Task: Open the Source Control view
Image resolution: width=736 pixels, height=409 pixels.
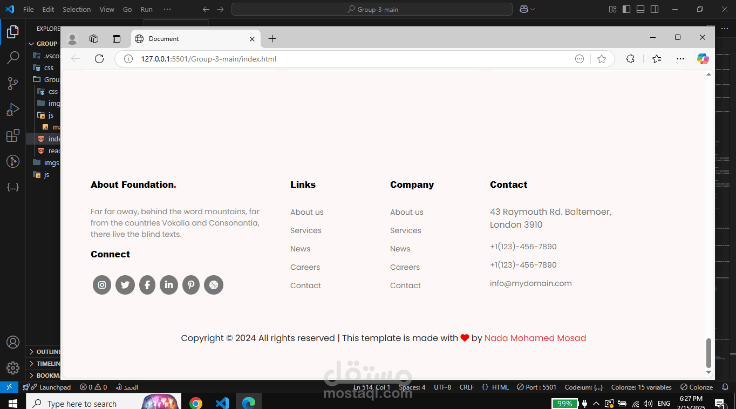Action: [13, 83]
